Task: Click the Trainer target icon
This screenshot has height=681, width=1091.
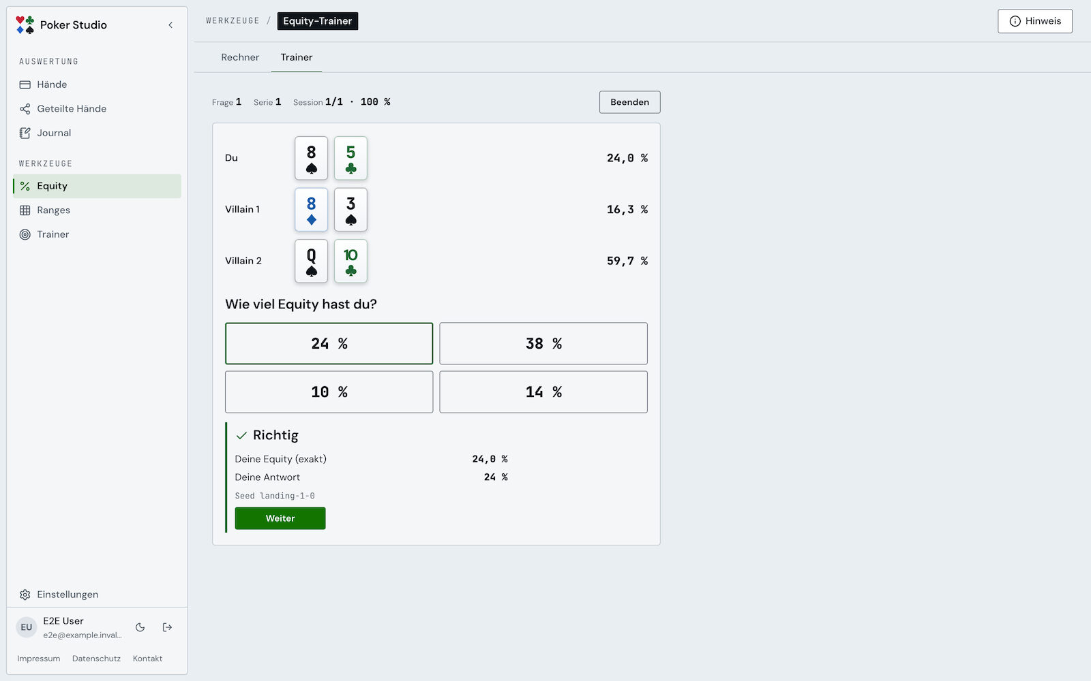Action: [25, 234]
